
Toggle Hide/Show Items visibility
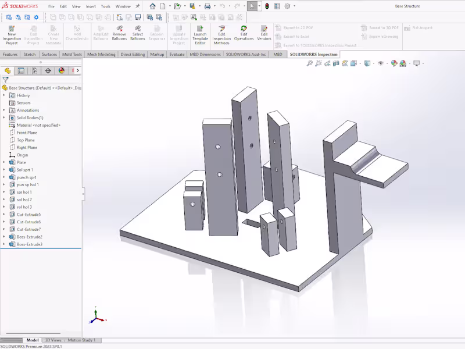(x=380, y=64)
